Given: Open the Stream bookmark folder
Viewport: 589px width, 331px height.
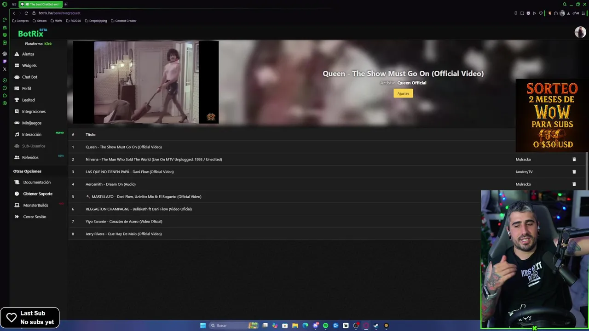Looking at the screenshot, I should coord(40,21).
